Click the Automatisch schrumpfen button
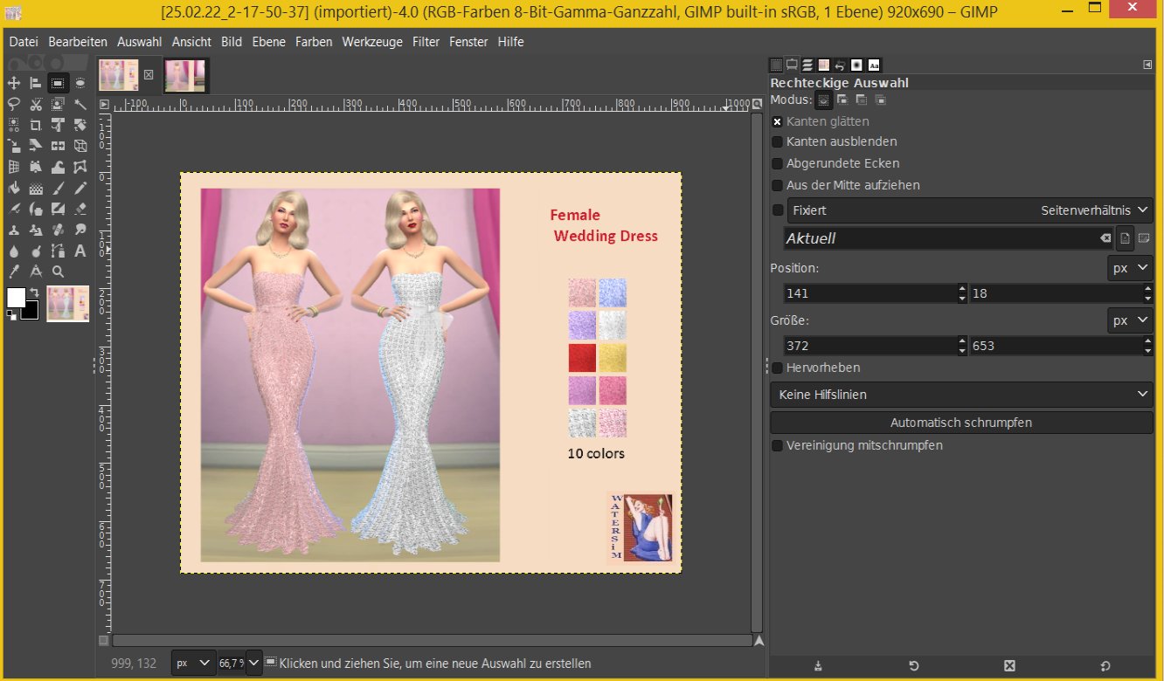The image size is (1164, 681). coord(961,423)
